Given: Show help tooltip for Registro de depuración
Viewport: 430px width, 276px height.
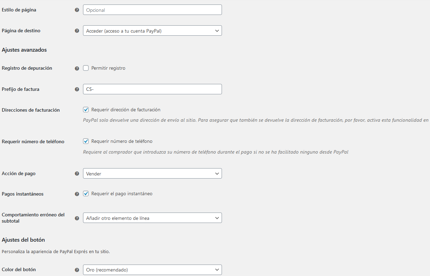Looking at the screenshot, I should tap(77, 68).
